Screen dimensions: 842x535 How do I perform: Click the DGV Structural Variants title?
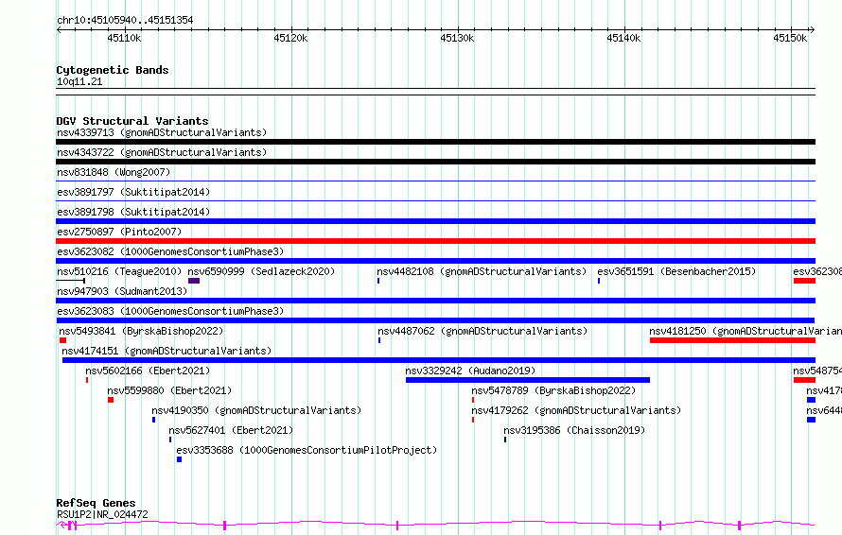pos(132,121)
